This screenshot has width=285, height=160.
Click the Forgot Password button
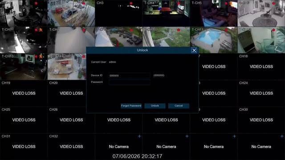131,106
